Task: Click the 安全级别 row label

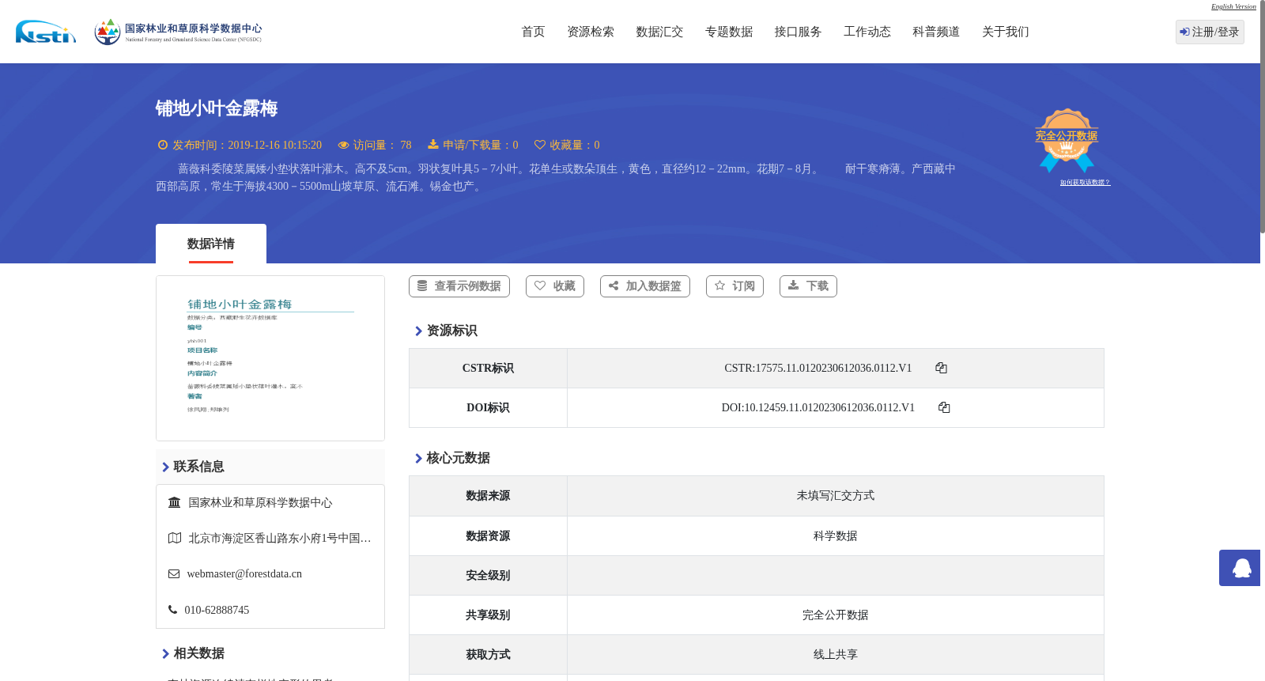Action: pyautogui.click(x=488, y=575)
